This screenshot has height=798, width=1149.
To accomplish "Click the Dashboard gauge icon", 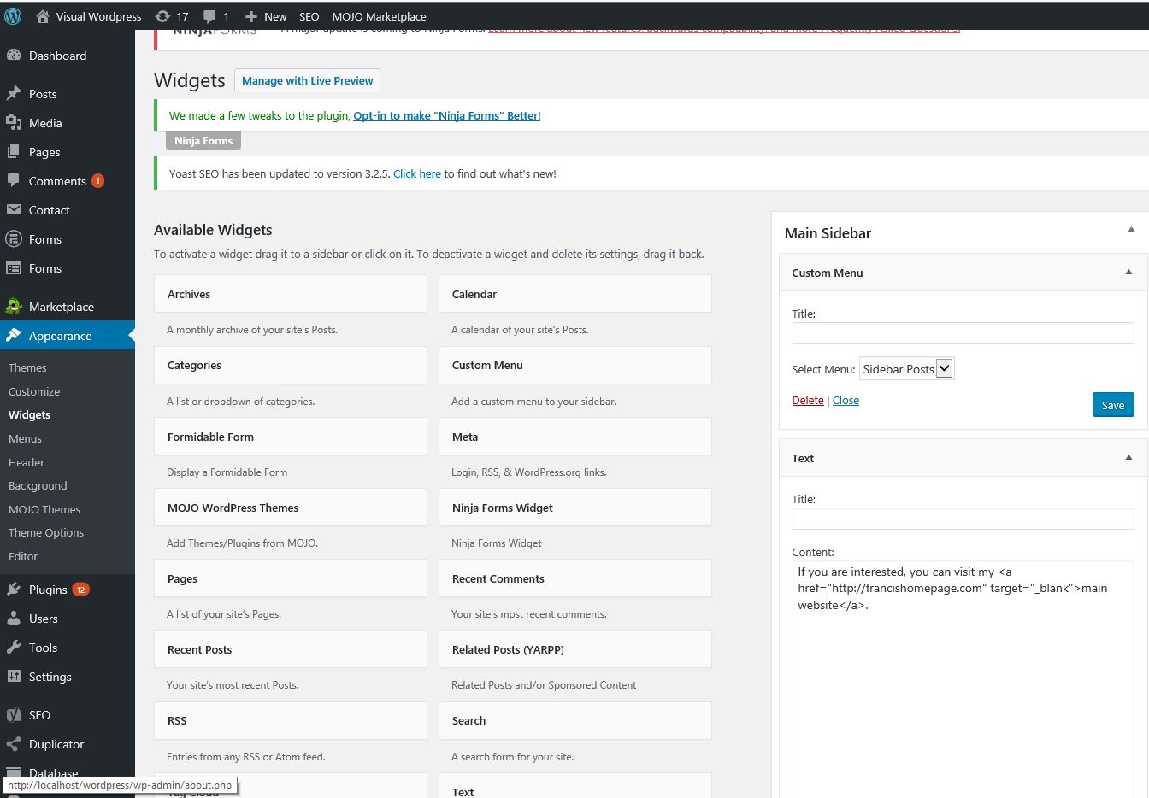I will 14,56.
